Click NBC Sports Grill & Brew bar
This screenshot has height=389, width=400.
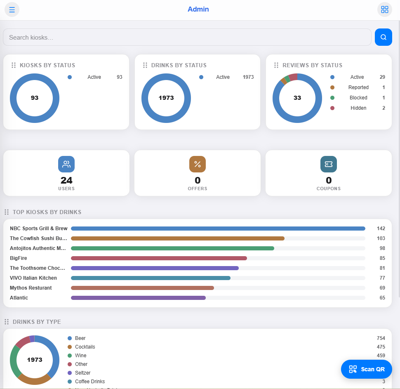click(218, 229)
